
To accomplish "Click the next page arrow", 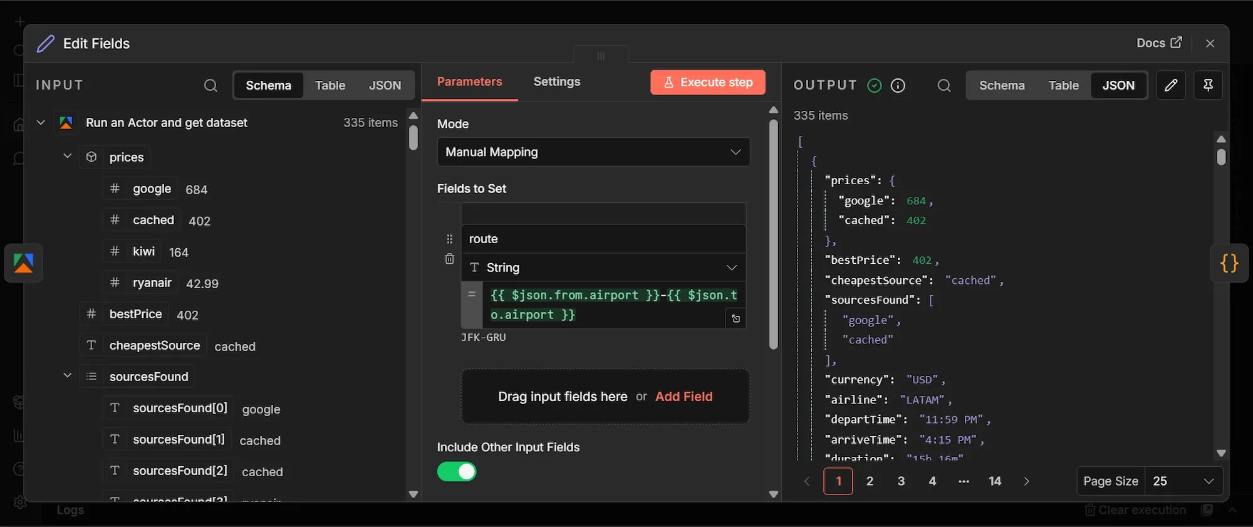I will click(1026, 481).
